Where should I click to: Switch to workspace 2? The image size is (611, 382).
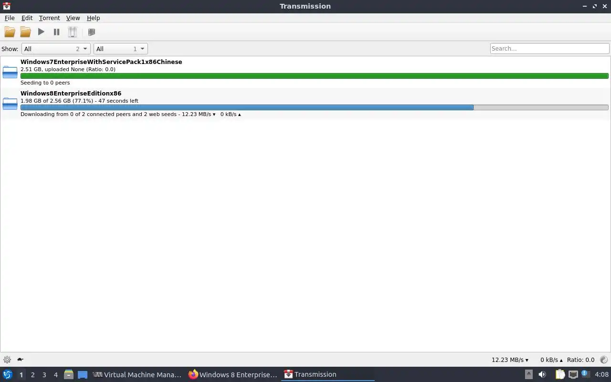[x=32, y=375]
